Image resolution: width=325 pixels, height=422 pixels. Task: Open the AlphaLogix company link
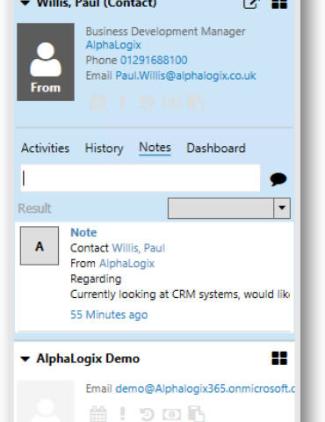pyautogui.click(x=113, y=45)
